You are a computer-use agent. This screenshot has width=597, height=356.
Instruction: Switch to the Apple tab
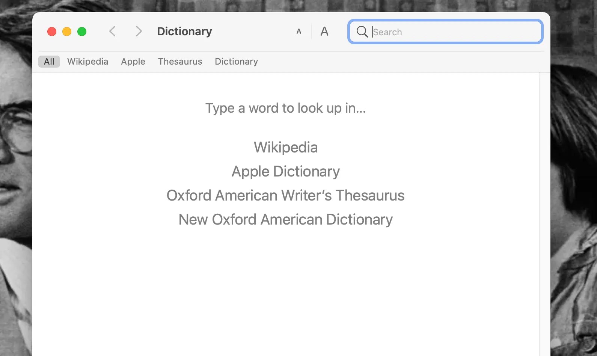click(133, 62)
